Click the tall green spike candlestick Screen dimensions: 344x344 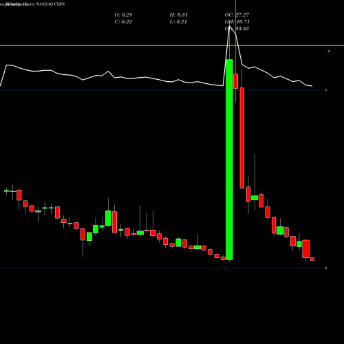[230, 160]
